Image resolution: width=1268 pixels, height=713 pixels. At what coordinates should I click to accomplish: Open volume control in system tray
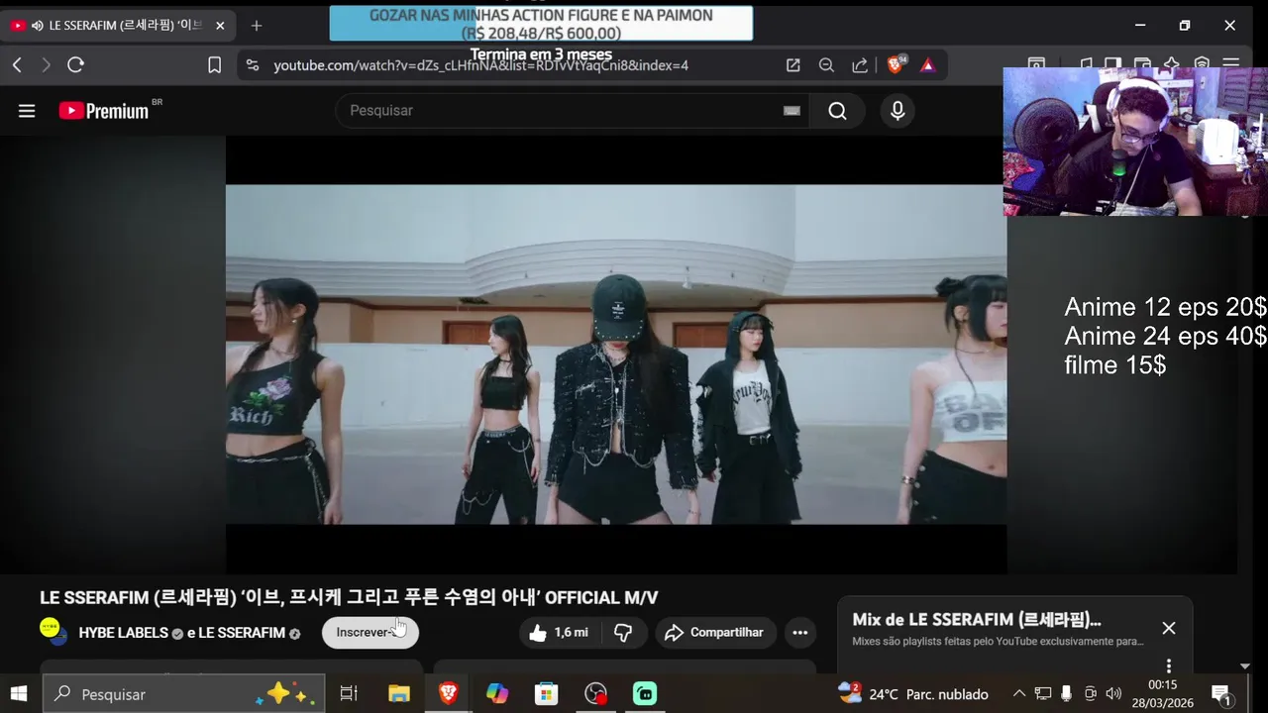point(1113,694)
